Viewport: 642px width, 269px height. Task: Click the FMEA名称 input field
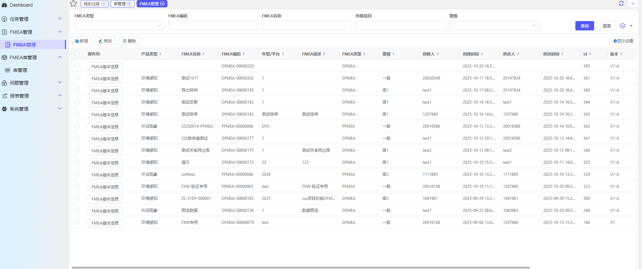click(x=307, y=25)
